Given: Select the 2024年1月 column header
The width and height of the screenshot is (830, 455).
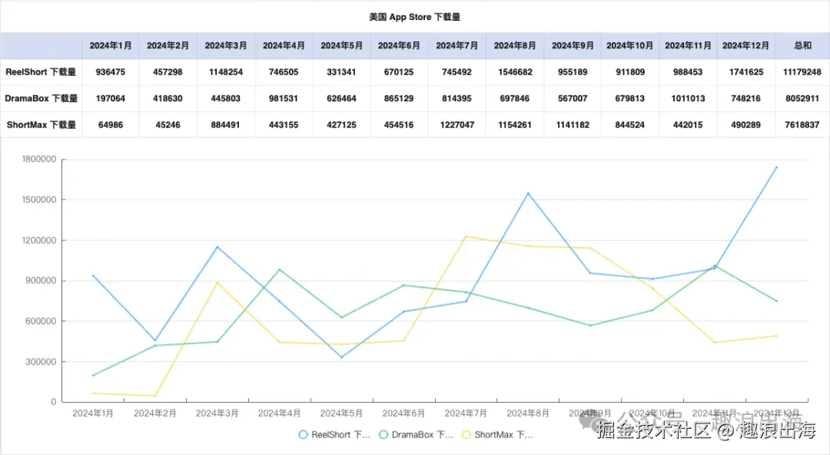Looking at the screenshot, I should 110,46.
